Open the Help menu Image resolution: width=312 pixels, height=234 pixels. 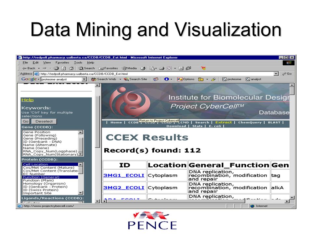click(x=91, y=62)
